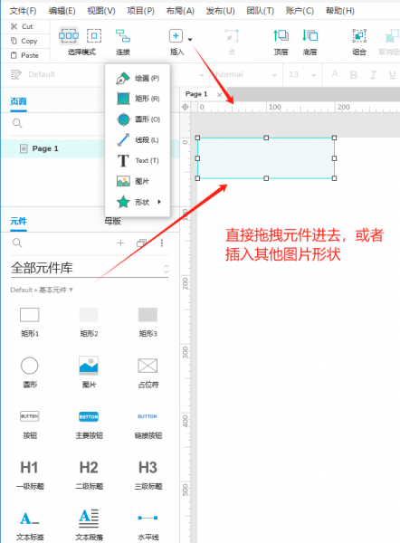400x543 pixels.
Task: Click the Group (组合) icon
Action: tap(359, 35)
